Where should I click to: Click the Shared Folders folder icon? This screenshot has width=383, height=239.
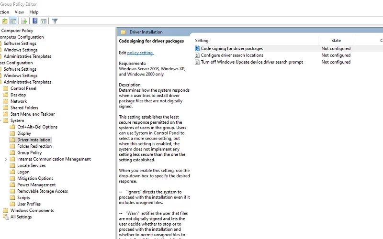[x=5, y=108]
